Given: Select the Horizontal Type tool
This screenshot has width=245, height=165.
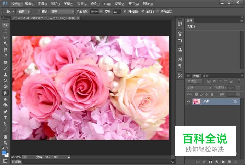Looking at the screenshot, I should pyautogui.click(x=5, y=118).
